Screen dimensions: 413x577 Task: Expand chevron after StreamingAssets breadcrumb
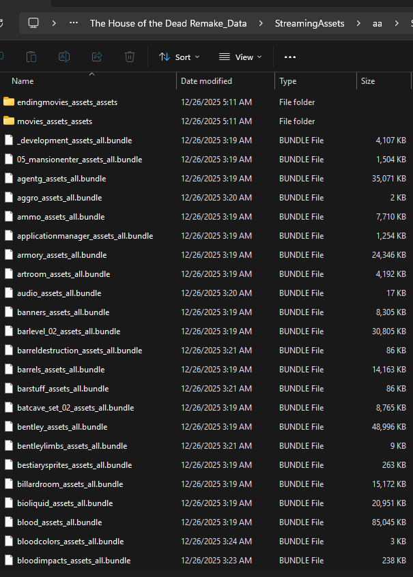(358, 23)
